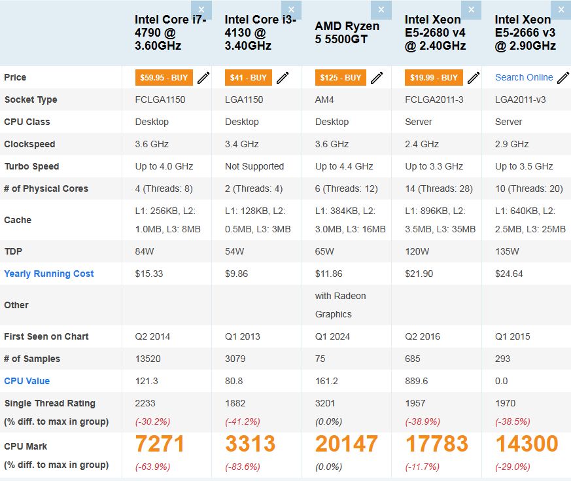
Task: Click CPU value 889.6
Action: (x=416, y=381)
